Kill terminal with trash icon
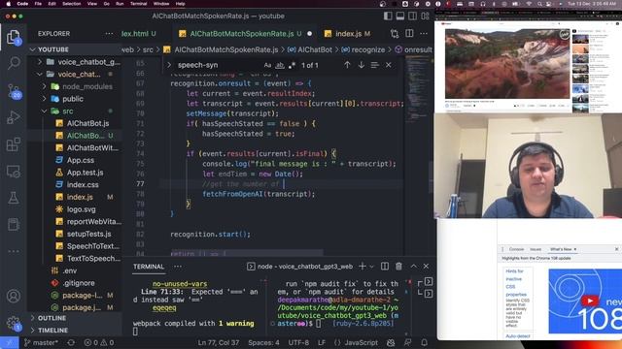This screenshot has height=349, width=622. pos(398,267)
